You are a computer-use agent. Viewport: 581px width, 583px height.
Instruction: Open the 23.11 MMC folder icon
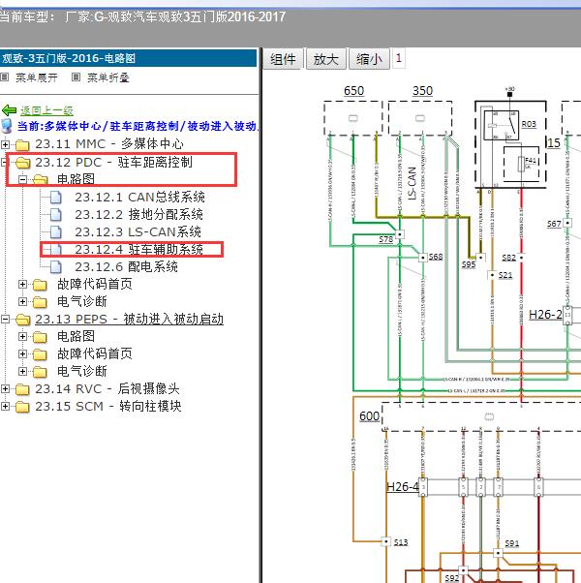[x=22, y=144]
